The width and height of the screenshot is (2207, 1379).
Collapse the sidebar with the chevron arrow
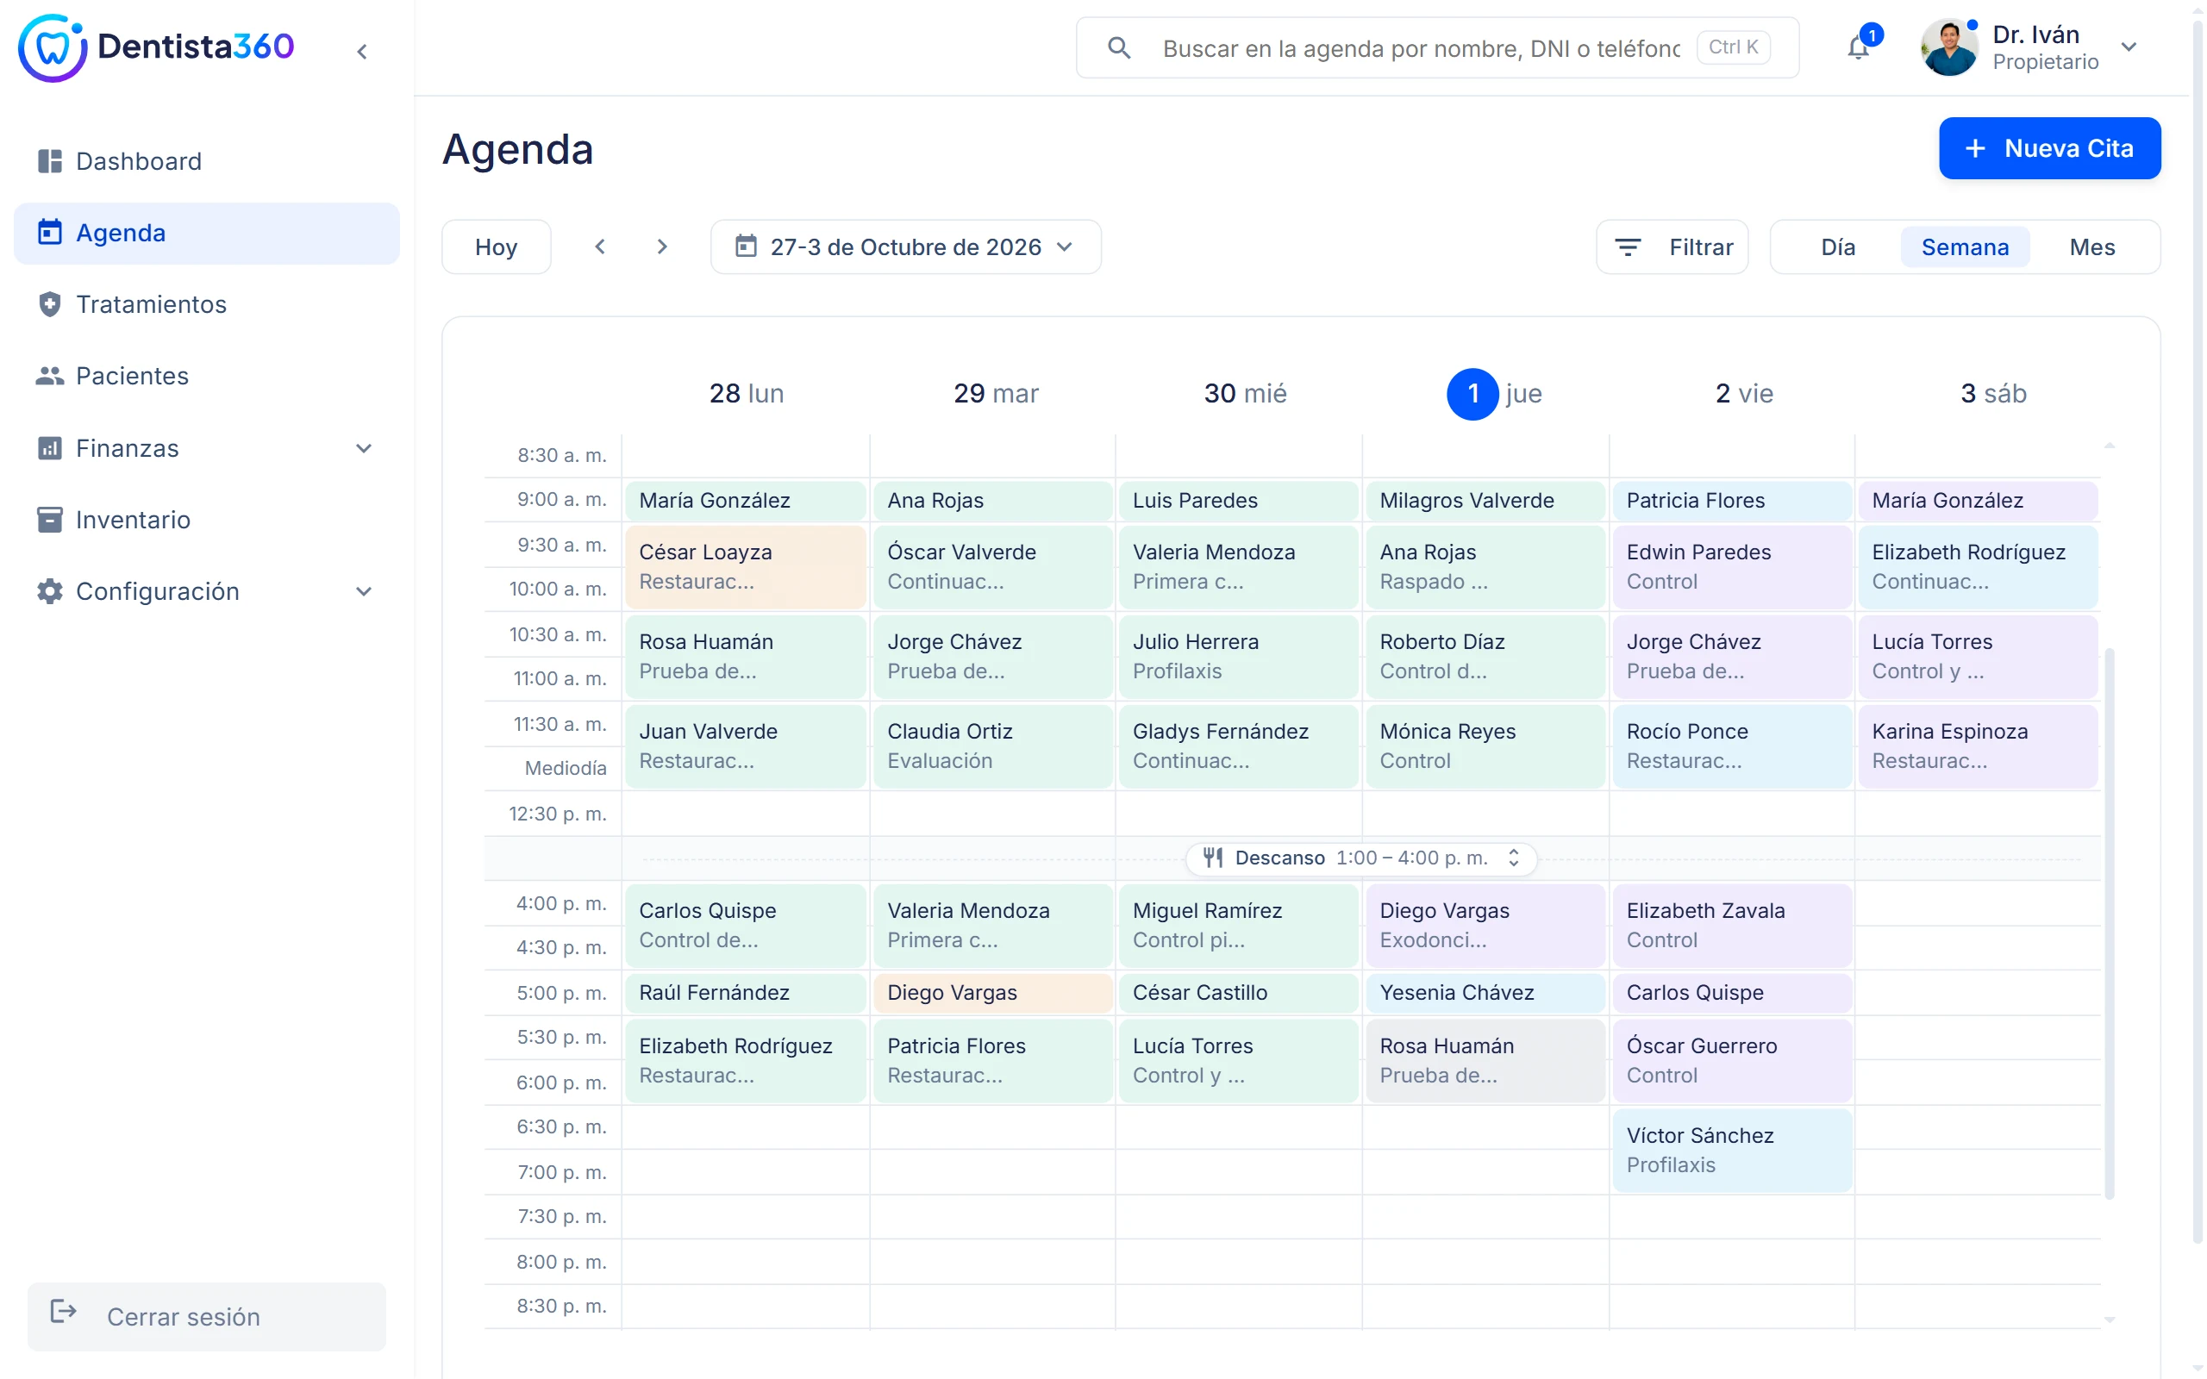pos(362,51)
